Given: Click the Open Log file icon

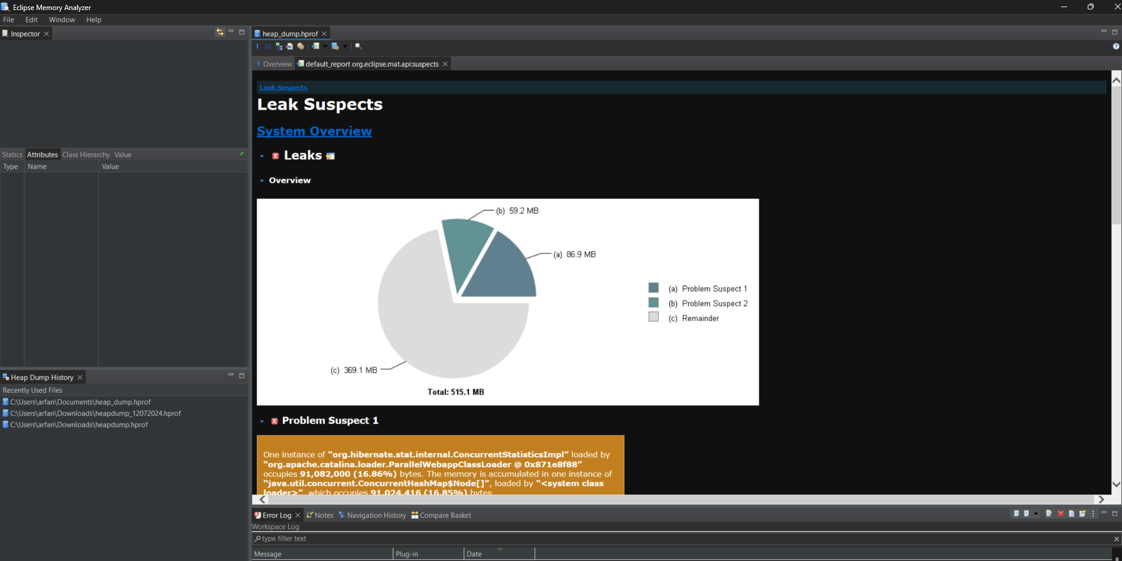Looking at the screenshot, I should pos(1071,514).
